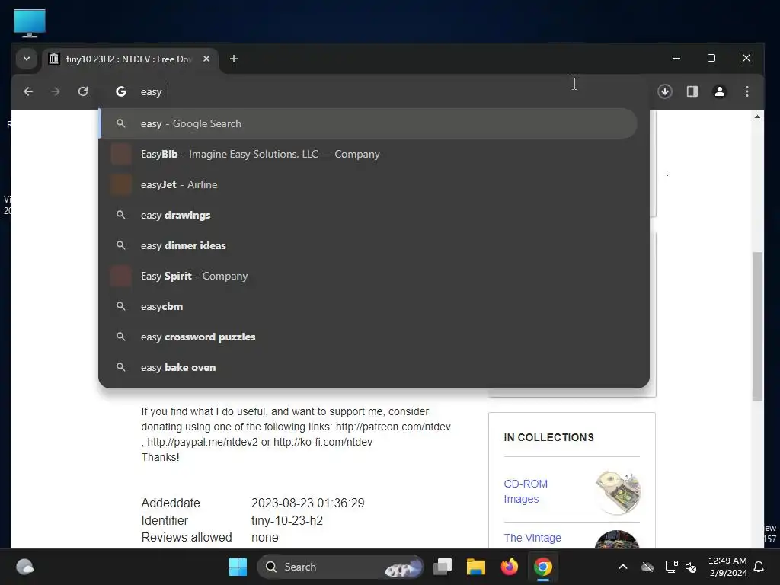Click the OneDrive cloud tray icon
Viewport: 780px width, 585px height.
(x=647, y=567)
